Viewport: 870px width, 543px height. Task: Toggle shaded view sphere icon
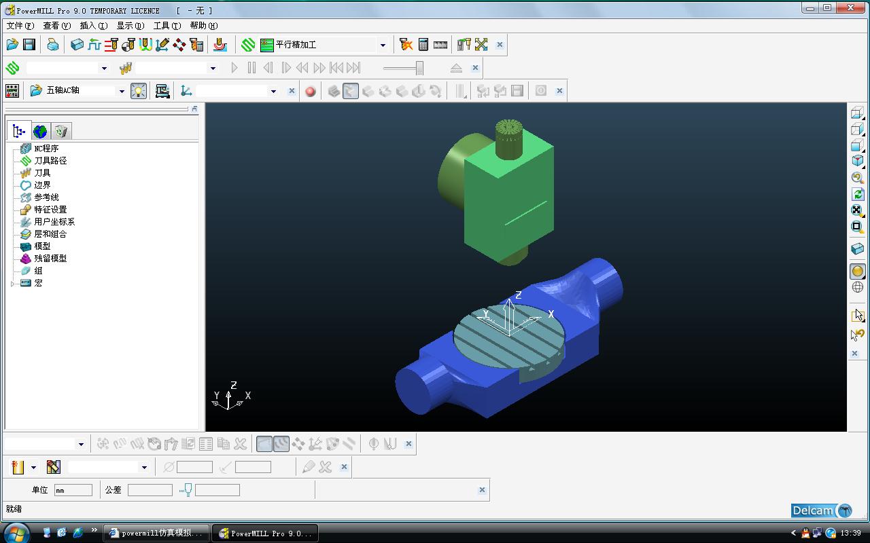coord(857,271)
